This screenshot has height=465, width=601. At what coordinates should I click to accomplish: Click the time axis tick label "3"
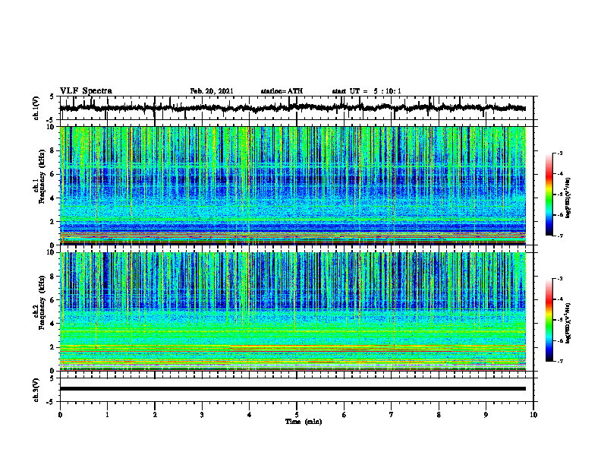click(202, 415)
